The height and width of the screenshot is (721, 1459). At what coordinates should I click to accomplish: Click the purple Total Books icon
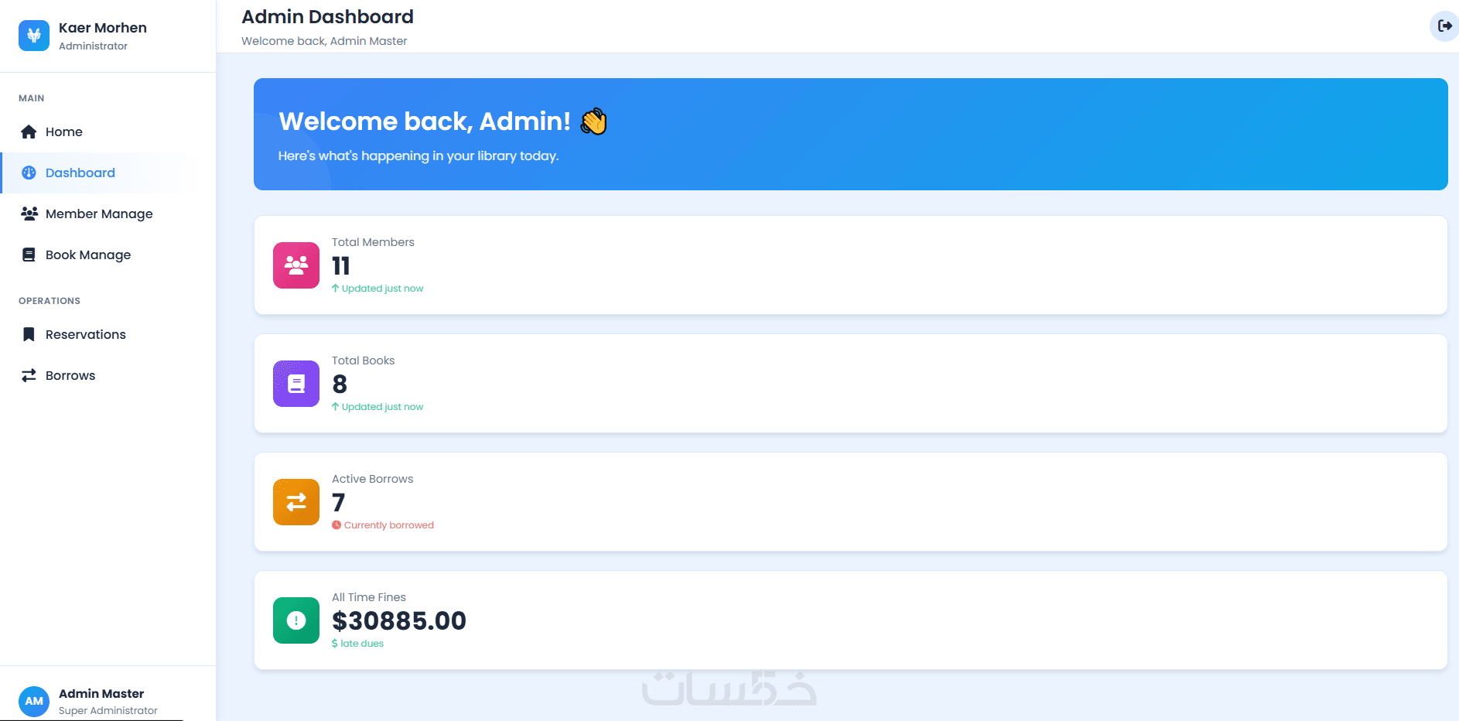tap(296, 384)
